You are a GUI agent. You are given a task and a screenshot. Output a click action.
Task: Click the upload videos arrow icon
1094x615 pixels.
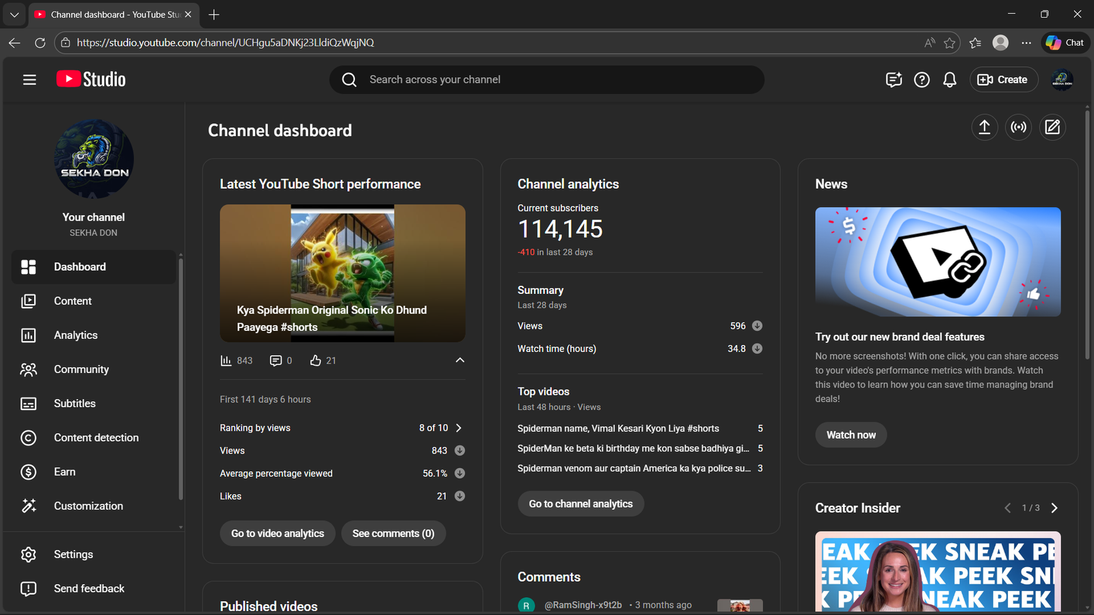click(x=984, y=127)
